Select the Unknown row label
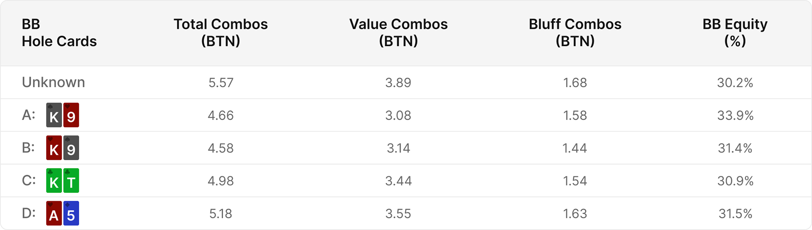Image resolution: width=812 pixels, height=230 pixels. click(54, 82)
